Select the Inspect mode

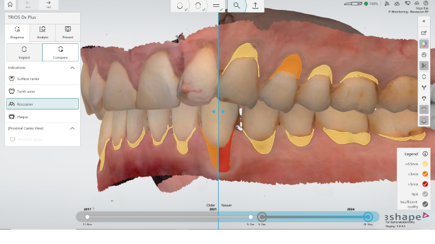point(24,52)
